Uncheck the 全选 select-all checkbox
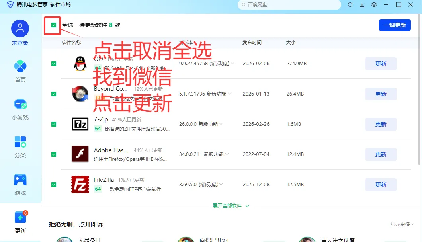 point(54,25)
